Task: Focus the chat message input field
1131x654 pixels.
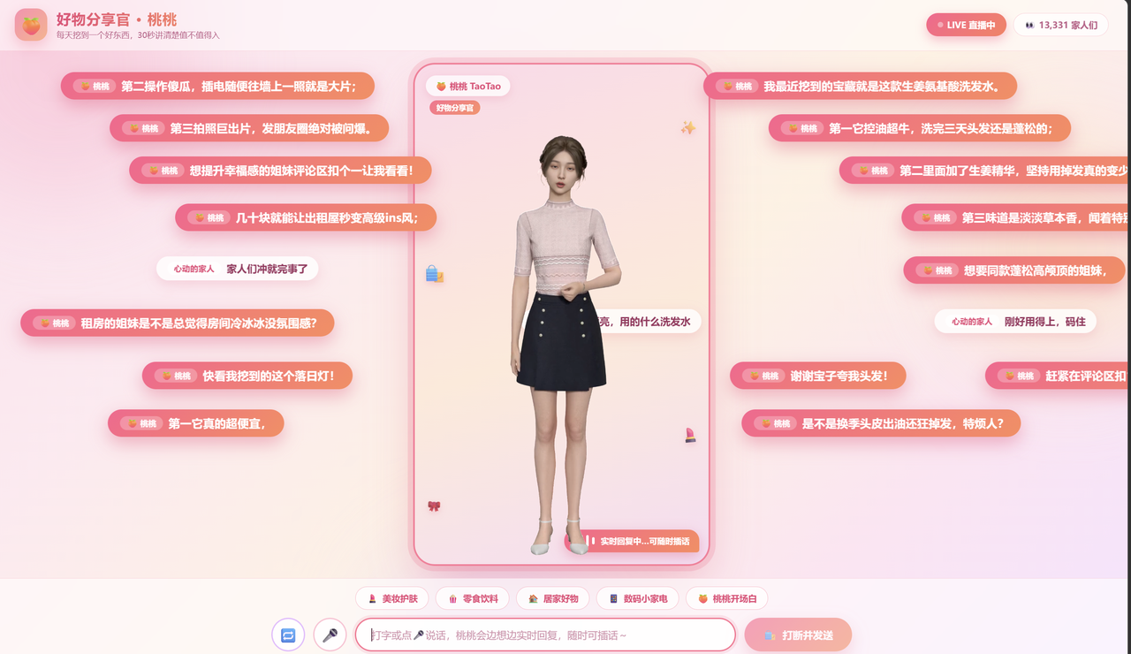Action: coord(545,635)
